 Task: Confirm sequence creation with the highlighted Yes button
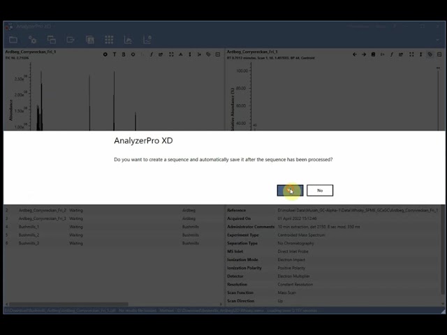click(290, 191)
